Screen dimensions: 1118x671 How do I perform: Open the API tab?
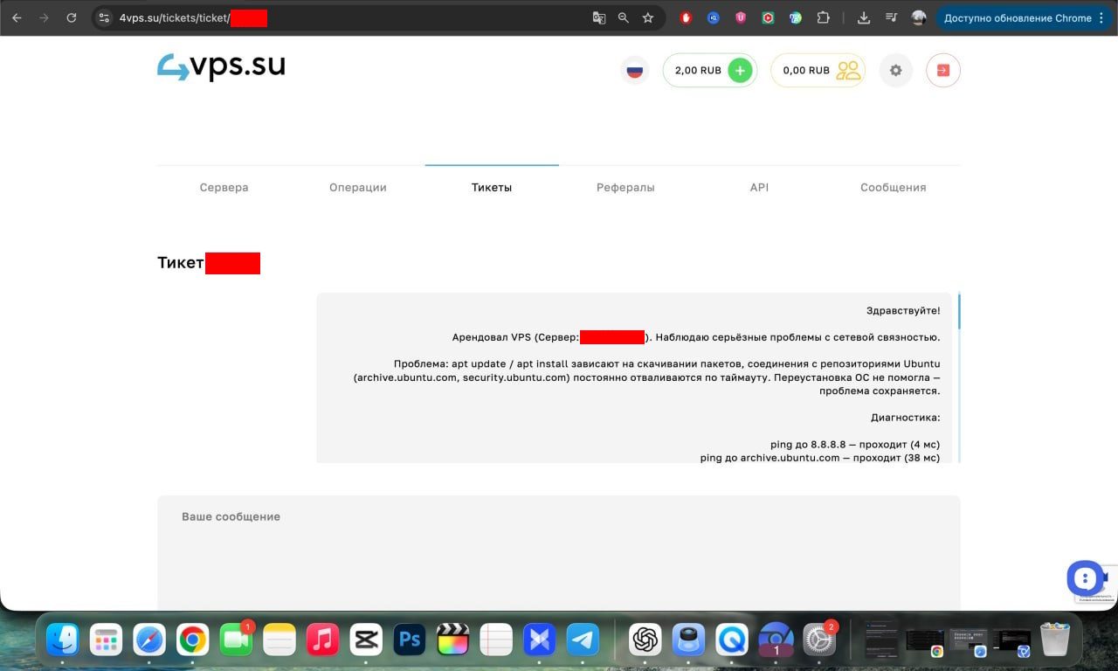[x=759, y=188]
